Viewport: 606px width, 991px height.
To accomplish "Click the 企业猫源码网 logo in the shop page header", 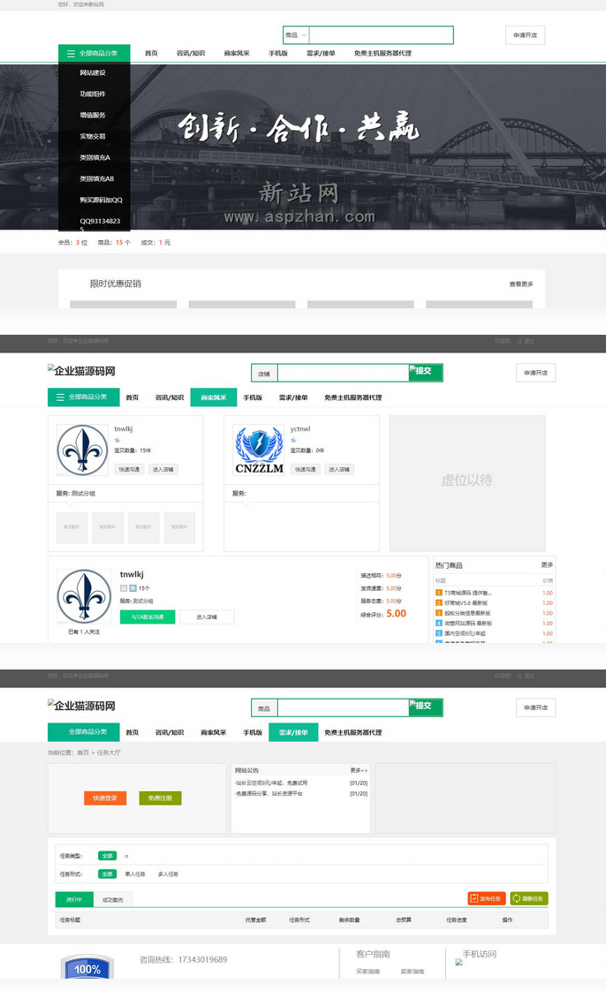I will (x=81, y=372).
